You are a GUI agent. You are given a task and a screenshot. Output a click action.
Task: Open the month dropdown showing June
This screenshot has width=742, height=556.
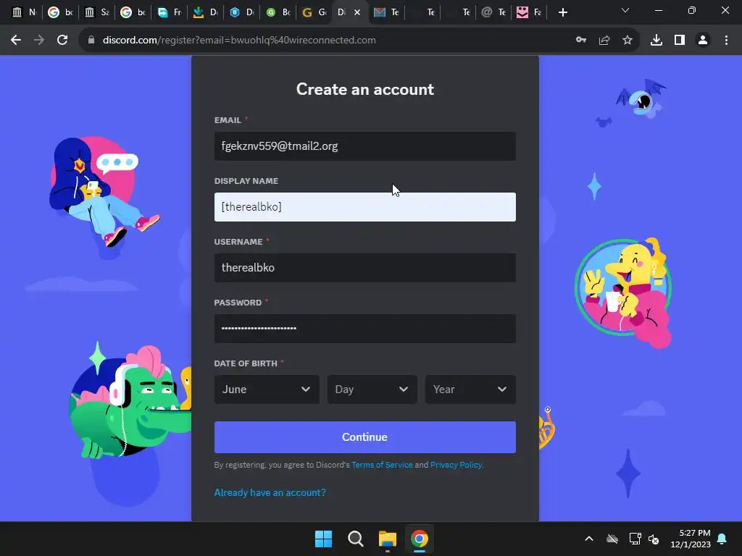(x=267, y=389)
